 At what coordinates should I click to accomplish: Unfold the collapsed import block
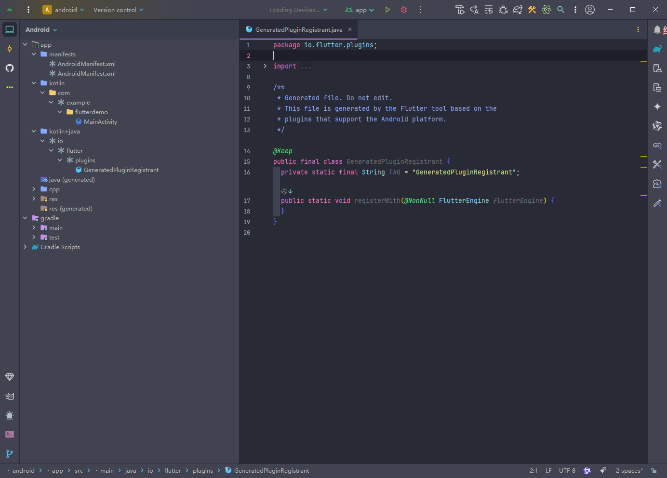[265, 66]
